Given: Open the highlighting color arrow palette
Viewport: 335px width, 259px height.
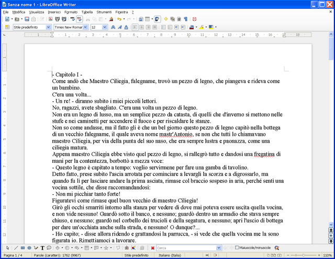Looking at the screenshot, I should click(x=206, y=27).
